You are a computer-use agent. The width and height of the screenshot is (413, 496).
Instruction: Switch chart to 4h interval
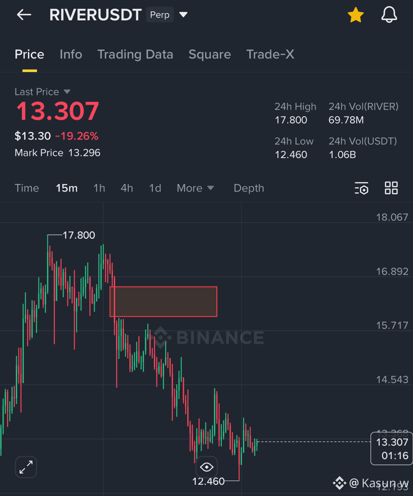point(127,188)
